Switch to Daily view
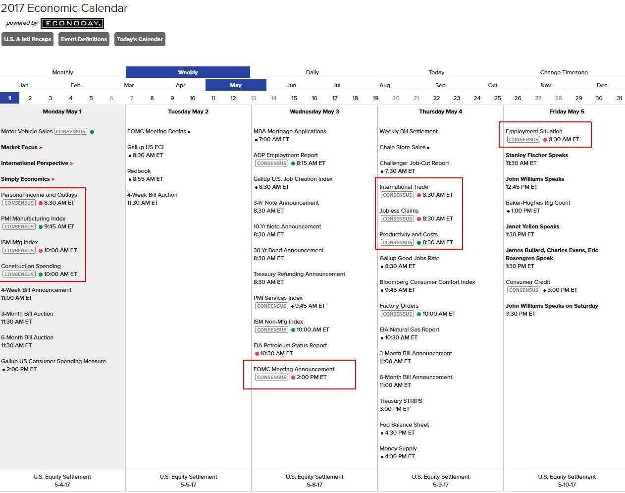Image resolution: width=625 pixels, height=493 pixels. 312,72
